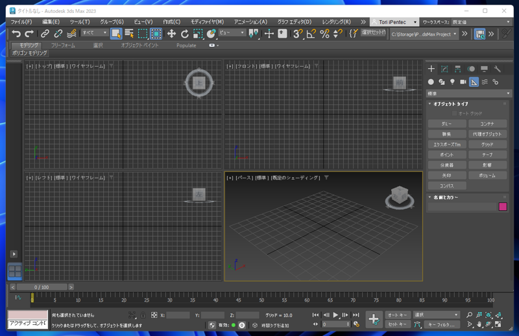Enable オート グリッド checkbox
This screenshot has width=519, height=336.
(455, 114)
